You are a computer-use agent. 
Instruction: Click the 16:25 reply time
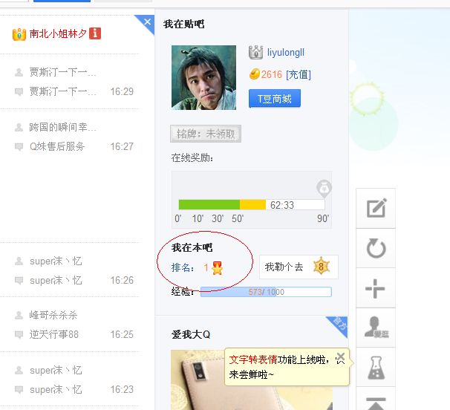(x=122, y=334)
